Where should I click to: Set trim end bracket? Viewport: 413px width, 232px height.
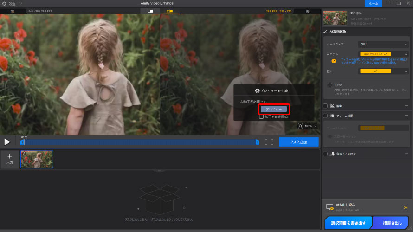[272, 142]
